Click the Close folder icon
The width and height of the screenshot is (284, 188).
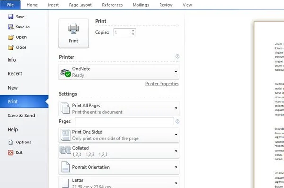pos(10,47)
